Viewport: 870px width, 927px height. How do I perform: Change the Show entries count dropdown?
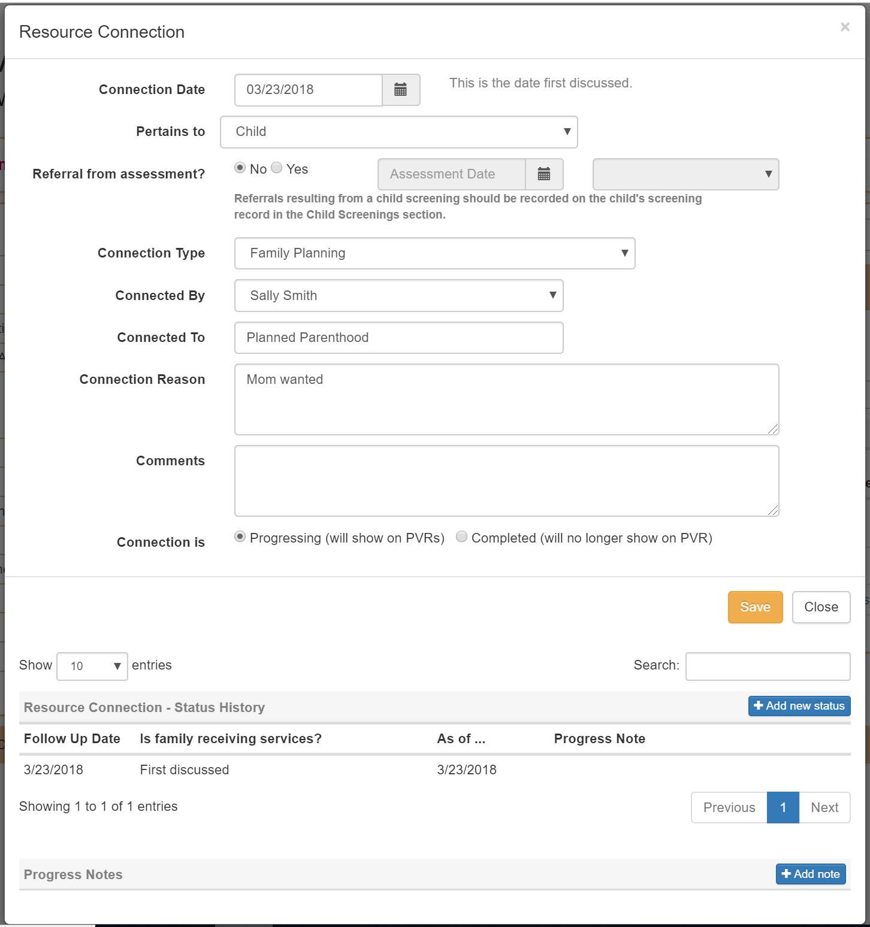point(92,667)
